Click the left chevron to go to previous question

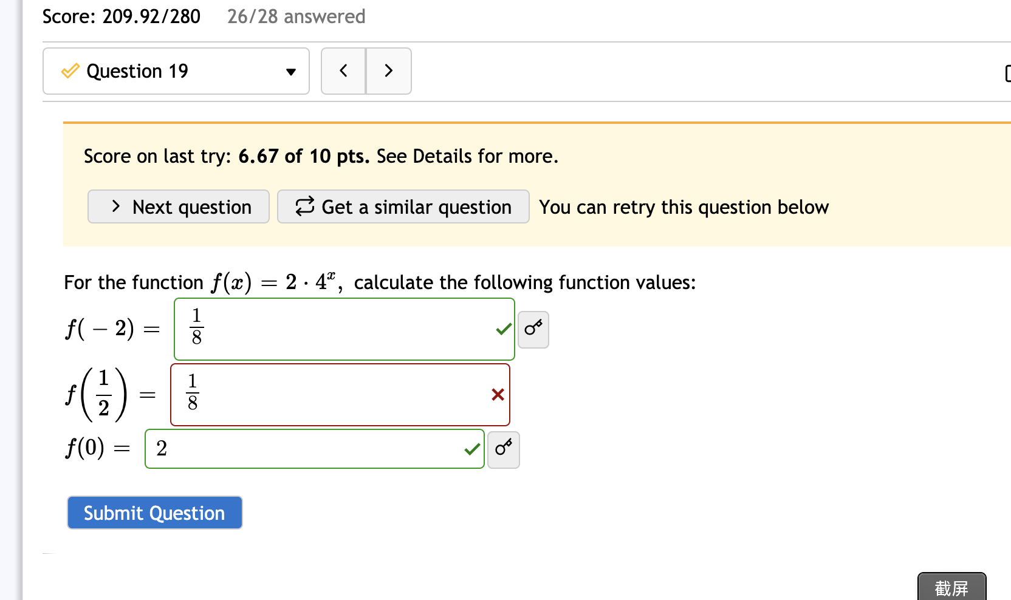pyautogui.click(x=343, y=71)
